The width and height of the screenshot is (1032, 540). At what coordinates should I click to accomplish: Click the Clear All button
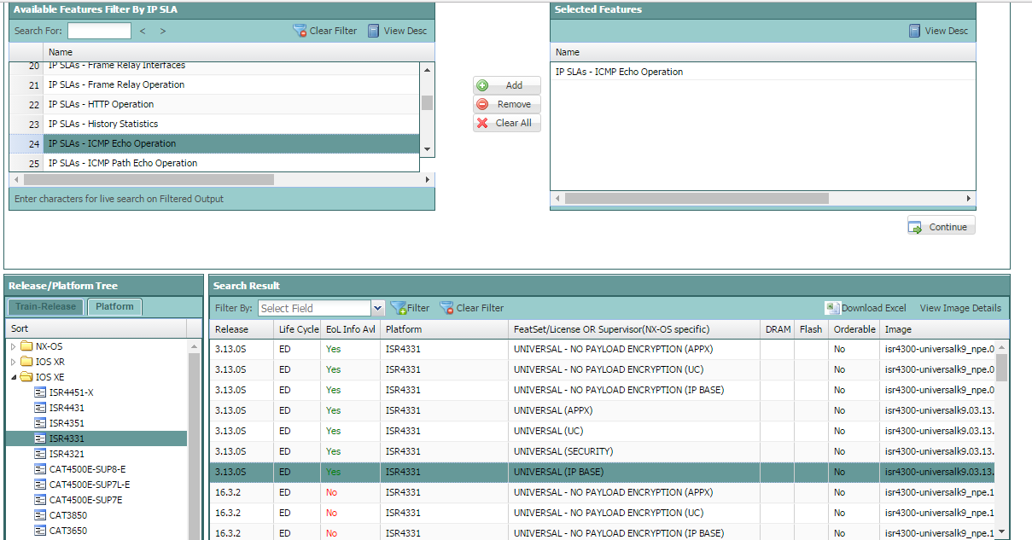click(507, 123)
